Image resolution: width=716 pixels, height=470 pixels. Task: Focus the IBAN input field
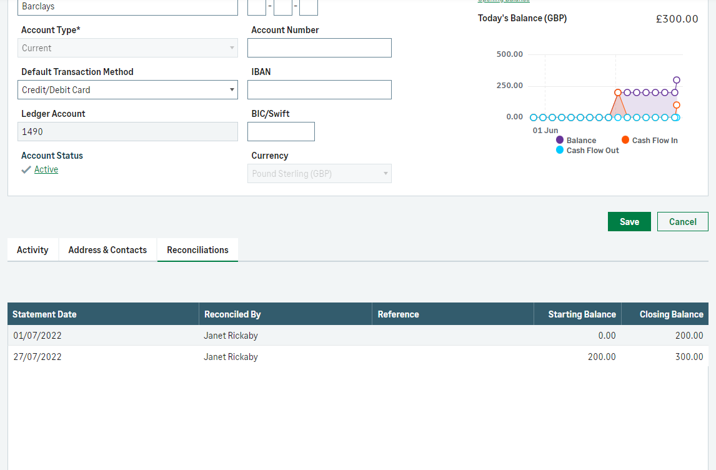[x=319, y=90]
